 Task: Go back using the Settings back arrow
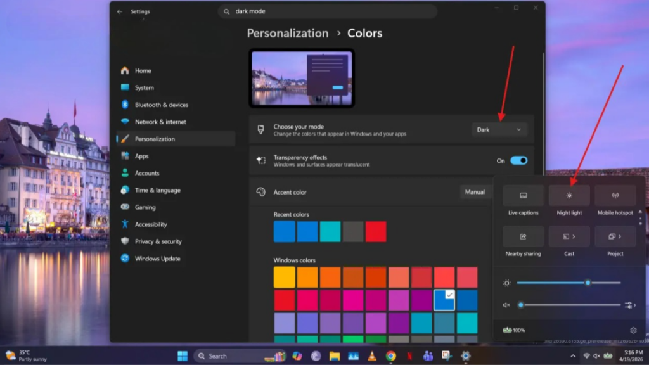120,11
